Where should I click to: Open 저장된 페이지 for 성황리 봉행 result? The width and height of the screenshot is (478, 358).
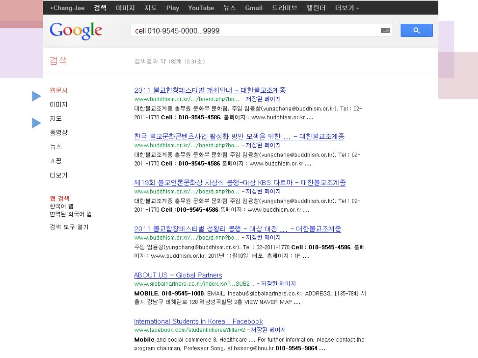pyautogui.click(x=263, y=237)
